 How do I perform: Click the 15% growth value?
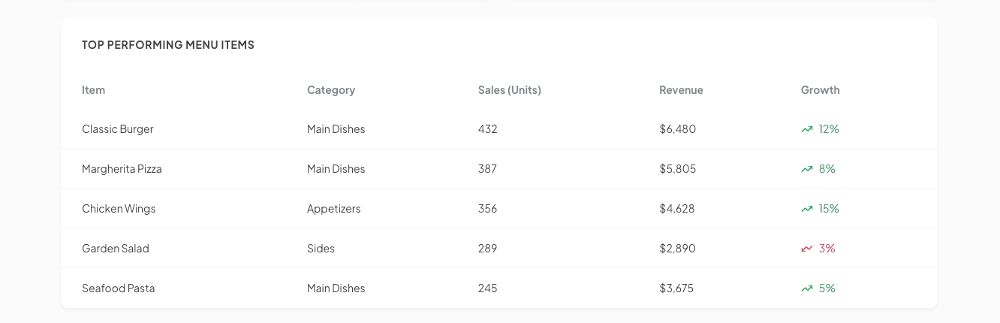(x=829, y=209)
